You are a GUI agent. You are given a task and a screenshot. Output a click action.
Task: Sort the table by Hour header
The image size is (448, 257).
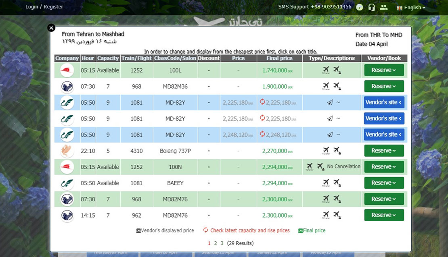tap(88, 58)
